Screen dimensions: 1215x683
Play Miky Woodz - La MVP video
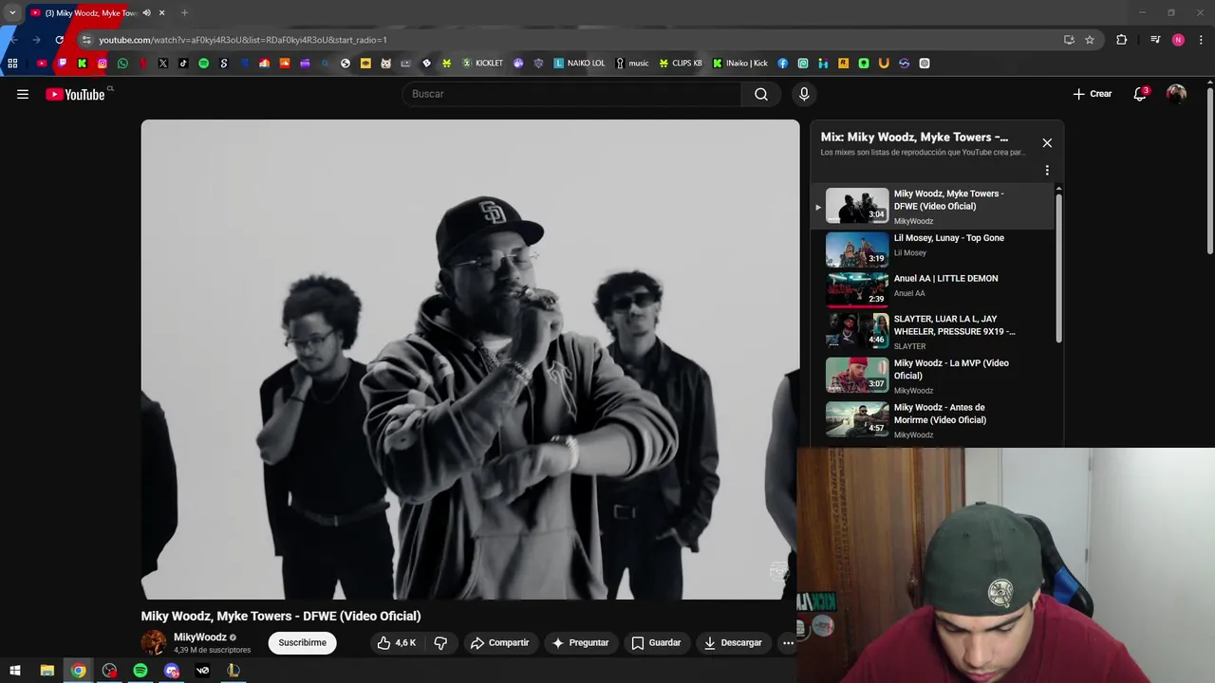[x=934, y=376]
